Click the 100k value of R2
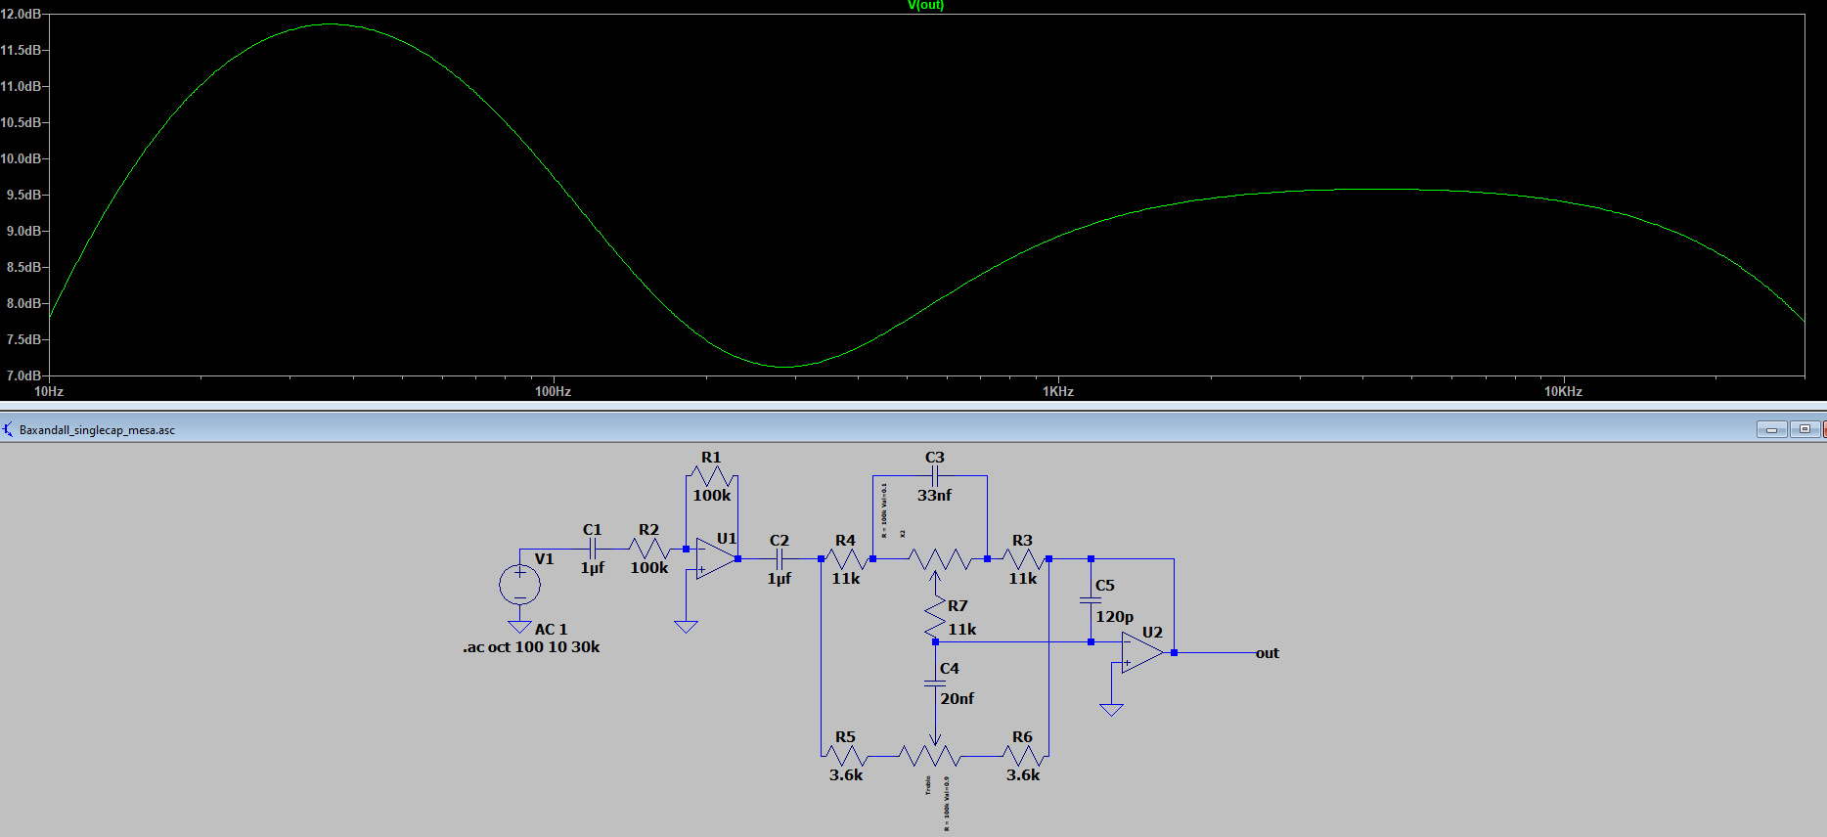 [649, 568]
